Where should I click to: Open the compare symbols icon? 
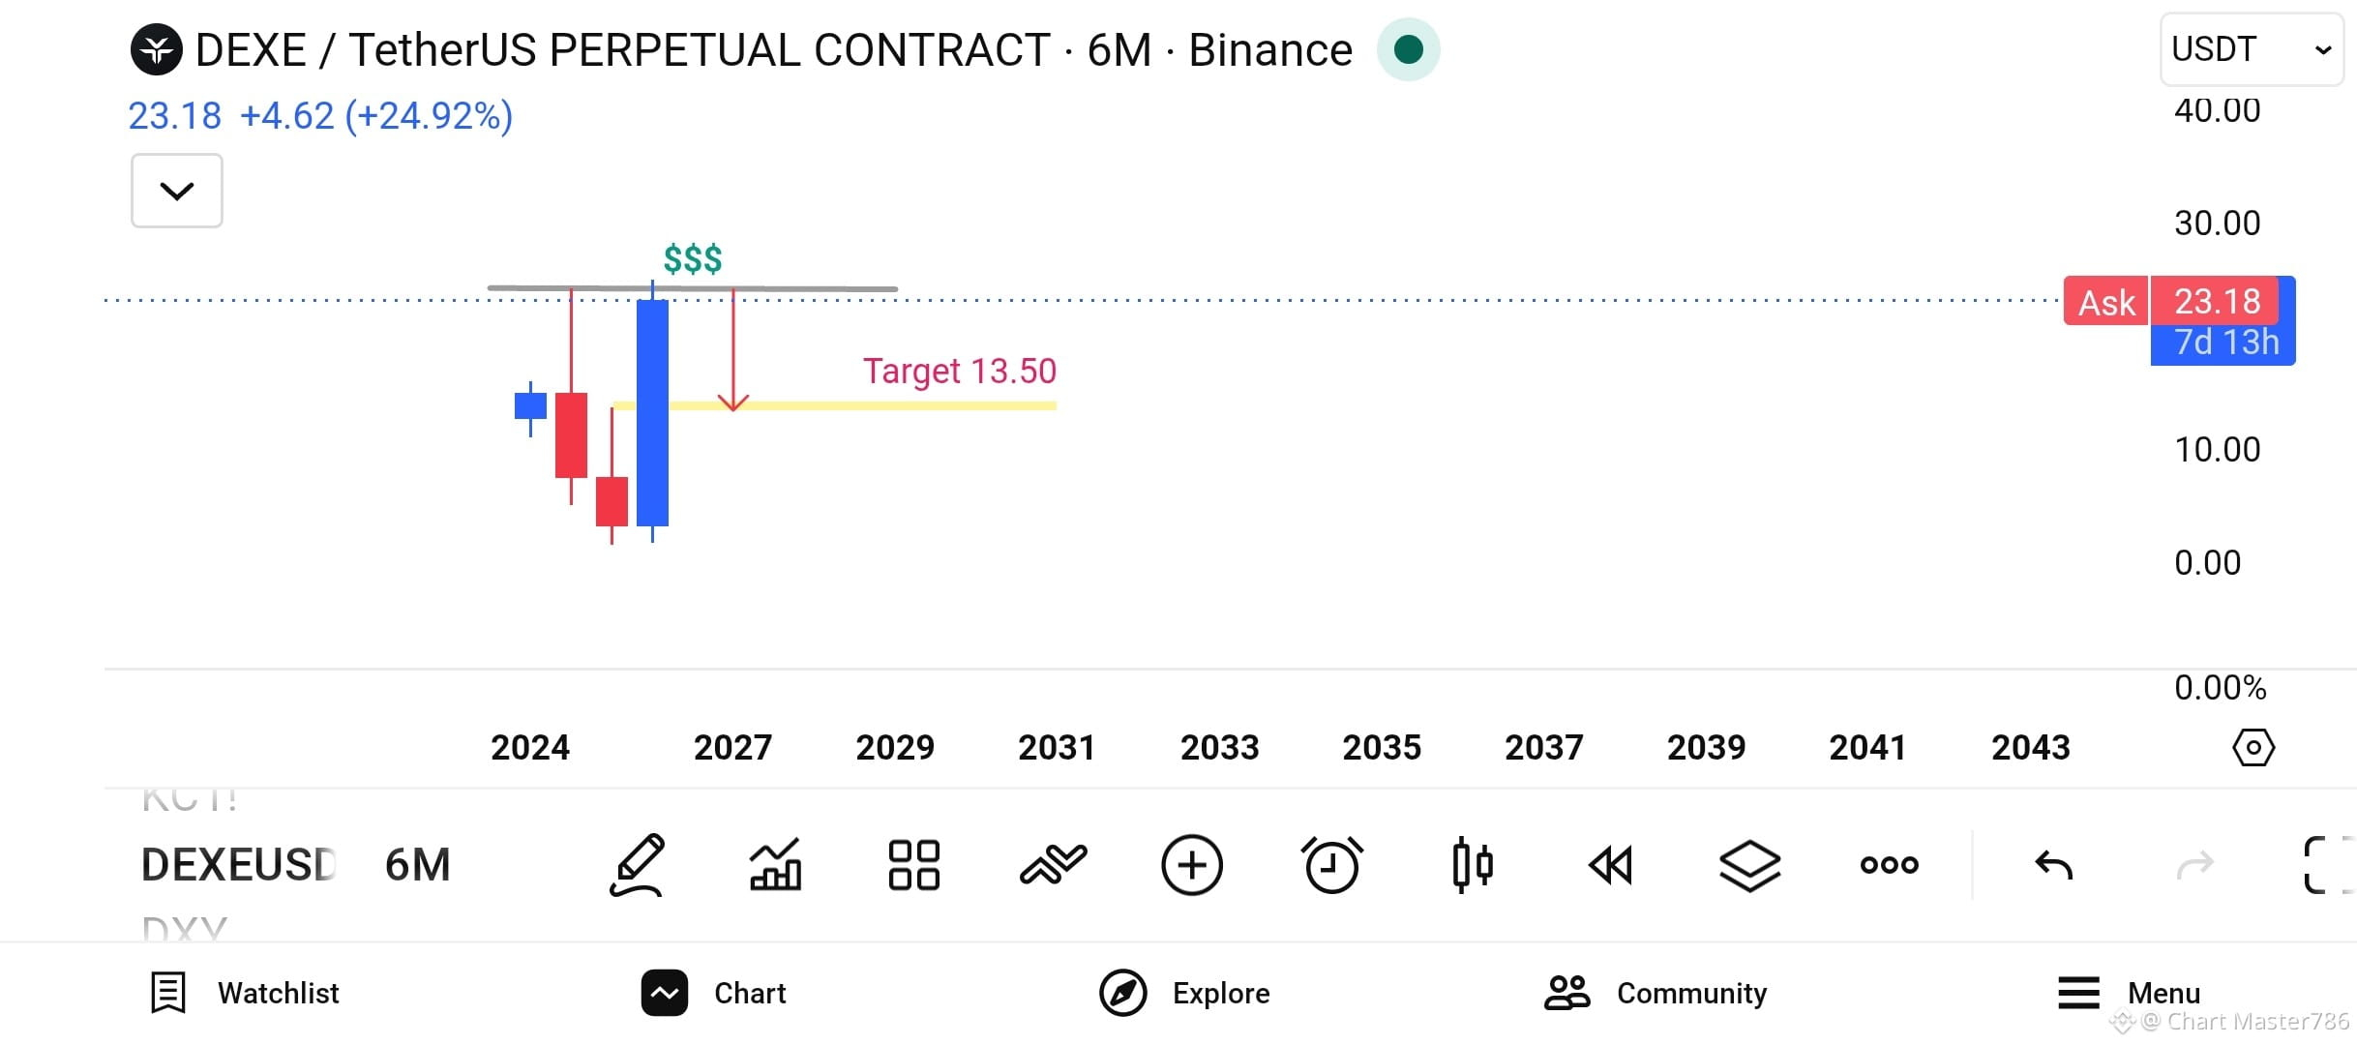pos(1054,864)
